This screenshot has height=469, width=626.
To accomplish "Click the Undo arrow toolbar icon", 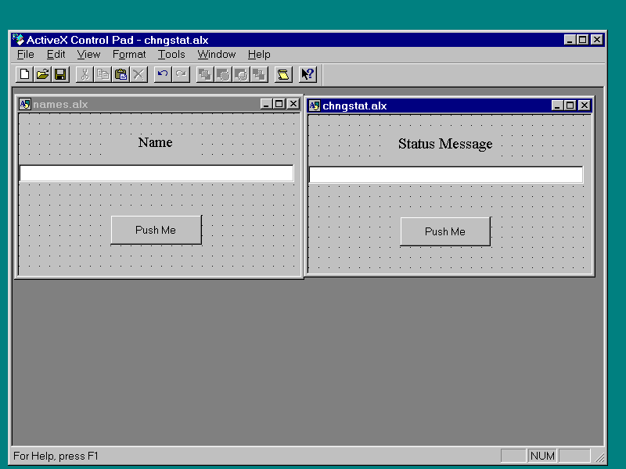I will tap(163, 74).
